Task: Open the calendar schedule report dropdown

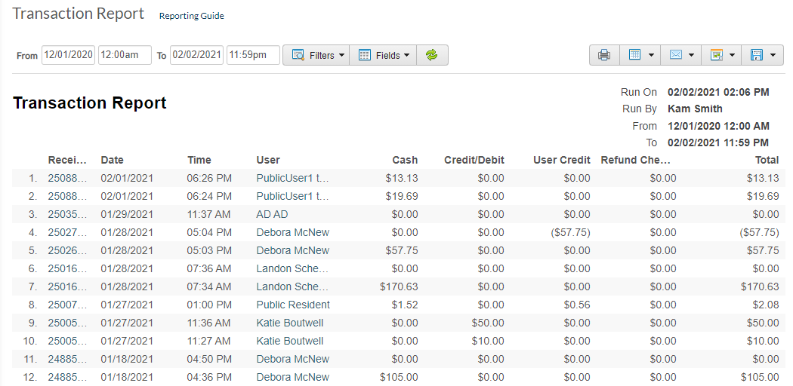Action: point(721,55)
